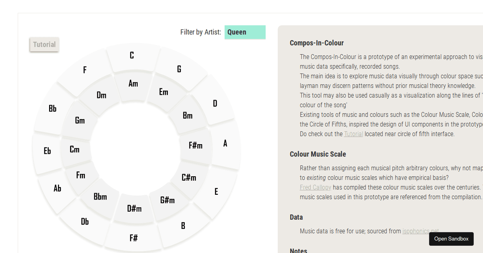Click the Open Sandbox button

coord(451,239)
